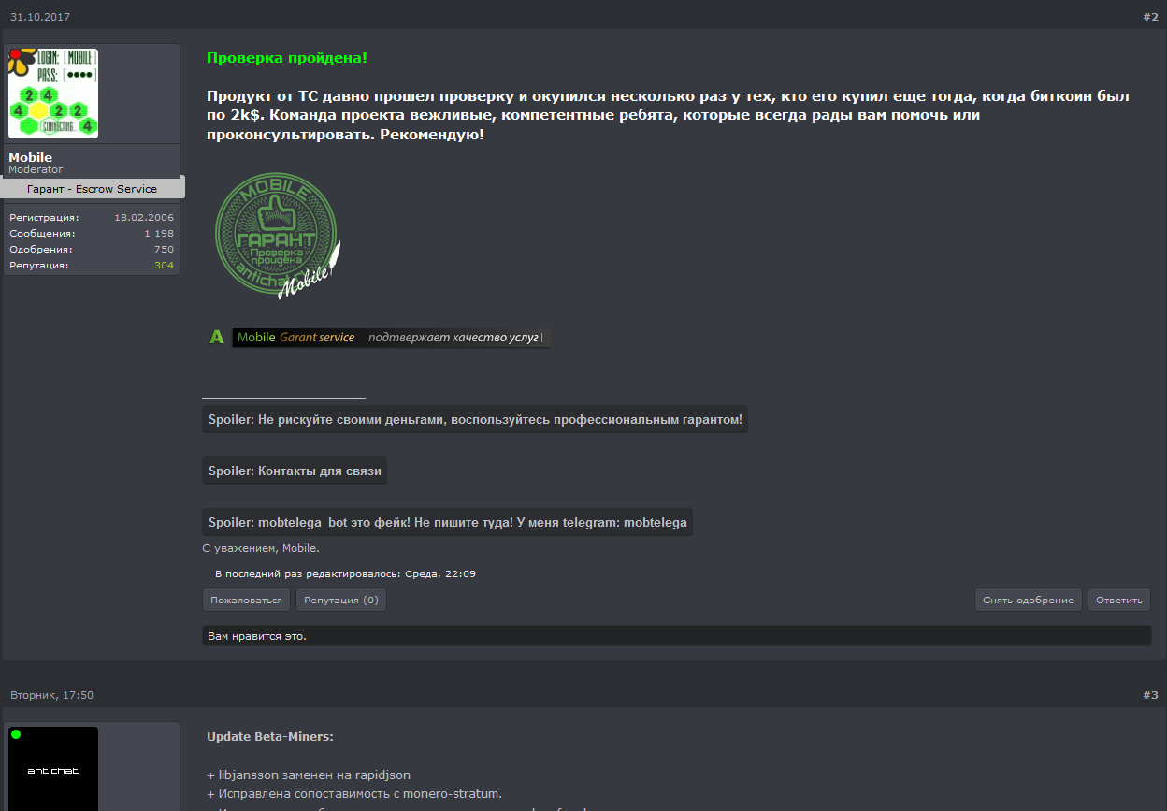Click the reputation value 304
Viewport: 1167px width, 811px height.
click(x=164, y=266)
